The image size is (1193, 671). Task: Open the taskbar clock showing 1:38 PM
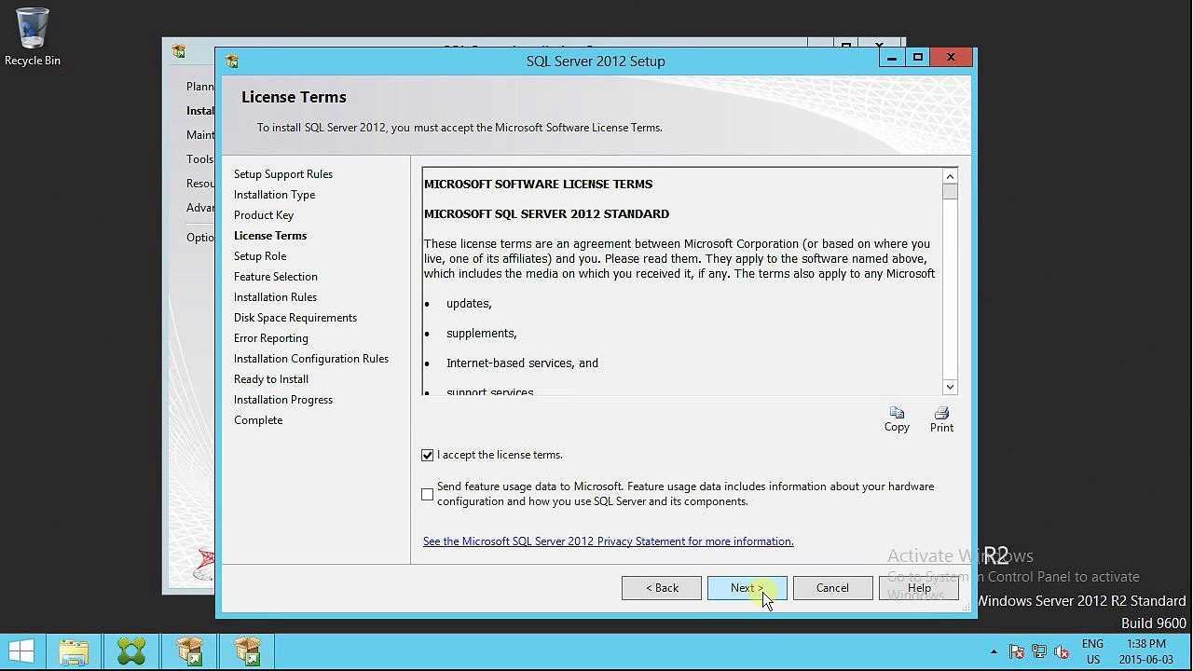coord(1145,651)
